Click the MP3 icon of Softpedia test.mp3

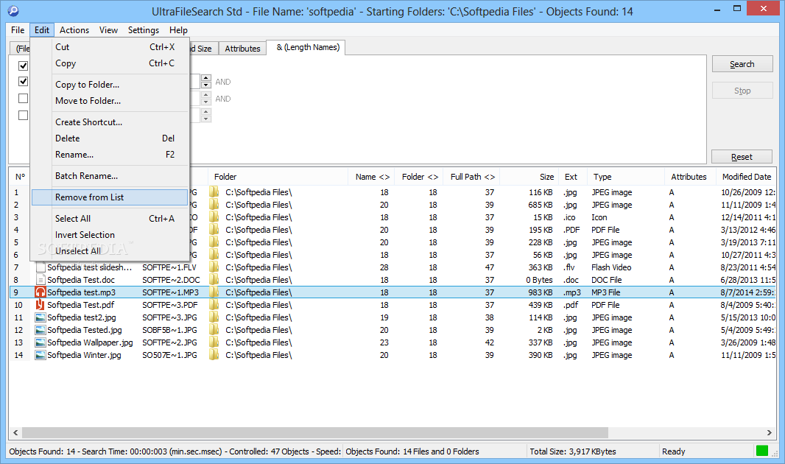(40, 292)
